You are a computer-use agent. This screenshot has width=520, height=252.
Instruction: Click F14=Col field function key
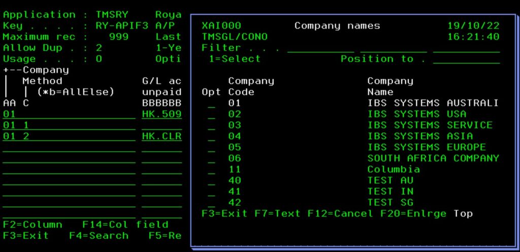click(x=125, y=225)
